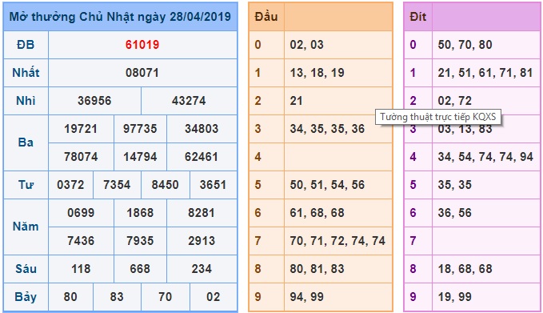Click second prize number 43274

pos(189,101)
